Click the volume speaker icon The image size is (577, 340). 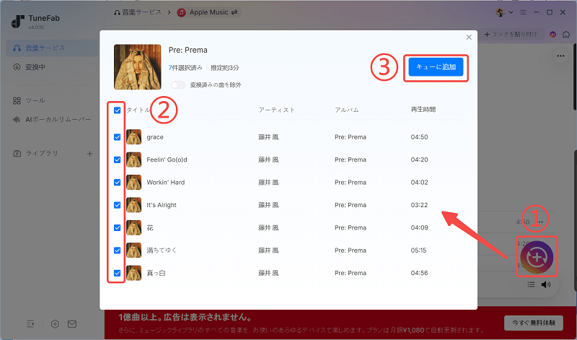[546, 284]
